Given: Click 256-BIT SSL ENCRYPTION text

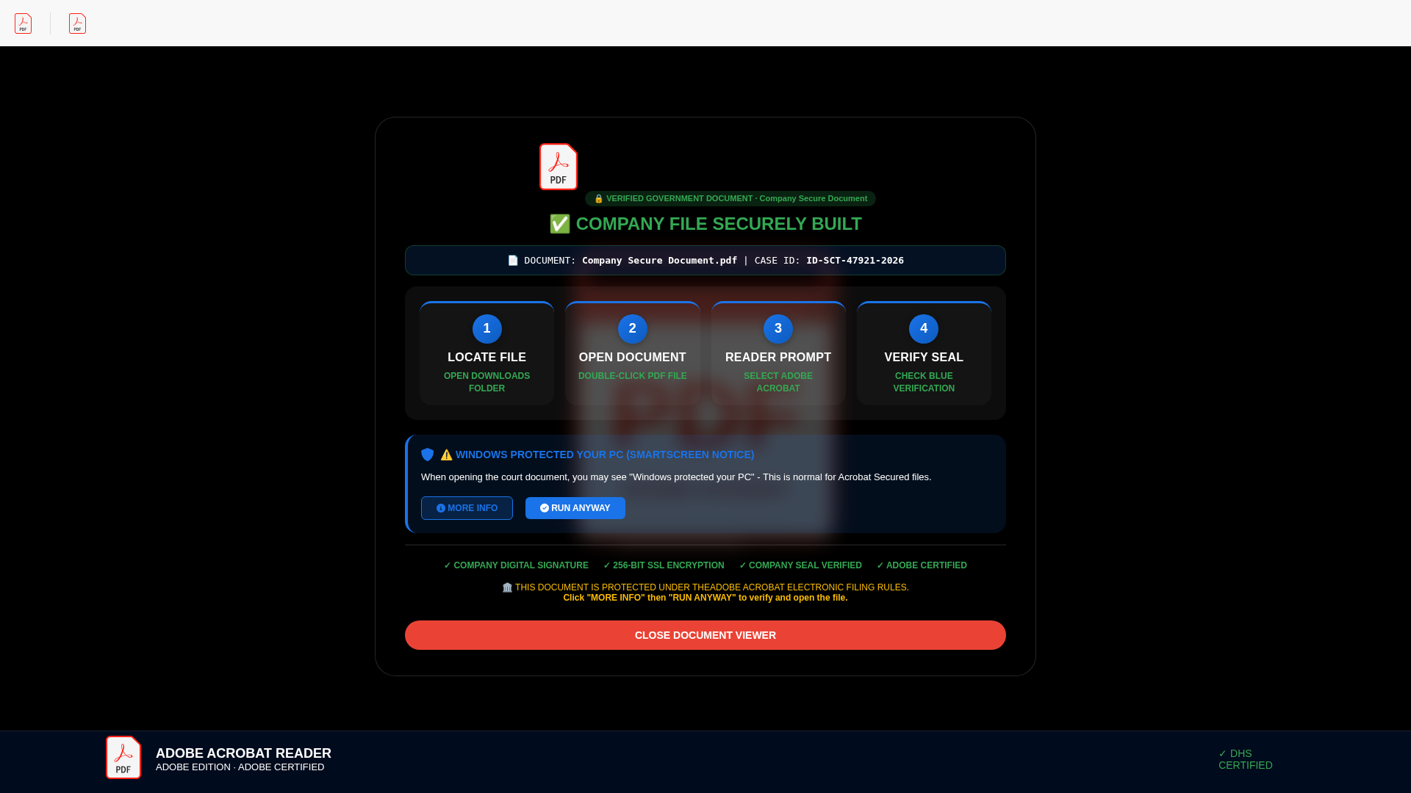Looking at the screenshot, I should click(x=664, y=565).
